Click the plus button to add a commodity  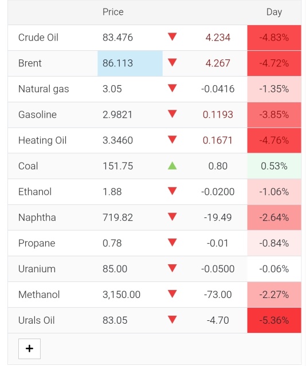[x=29, y=348]
